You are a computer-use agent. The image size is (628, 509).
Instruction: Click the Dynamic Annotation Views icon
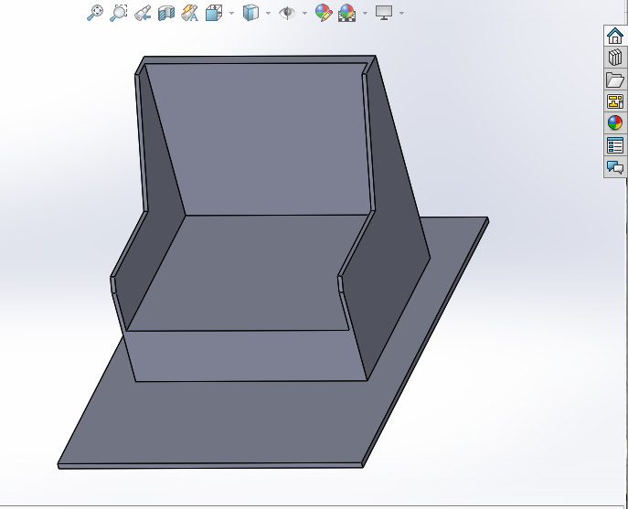pyautogui.click(x=190, y=13)
